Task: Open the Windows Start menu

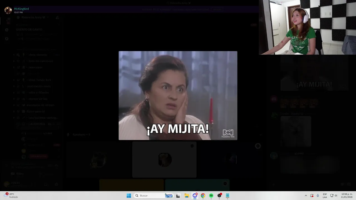Action: pos(129,196)
